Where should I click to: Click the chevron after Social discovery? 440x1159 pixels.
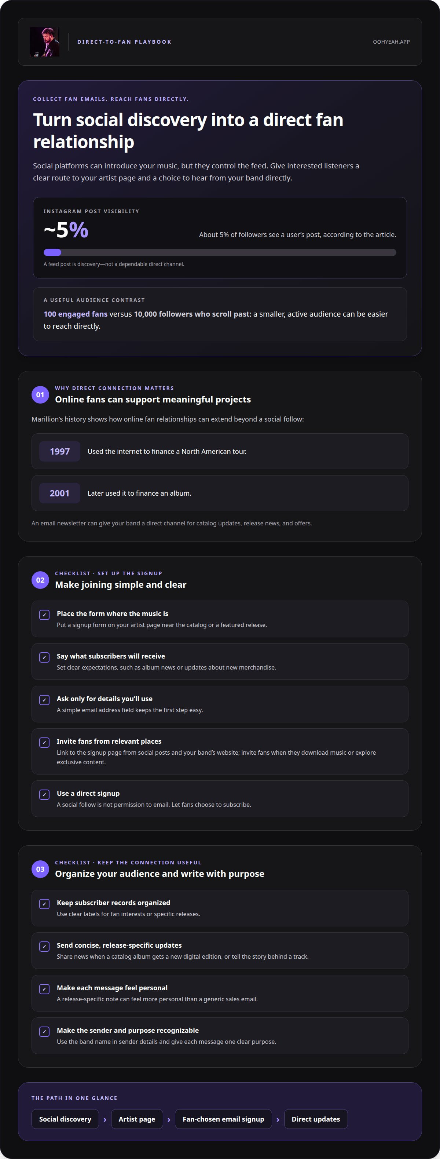(105, 1119)
